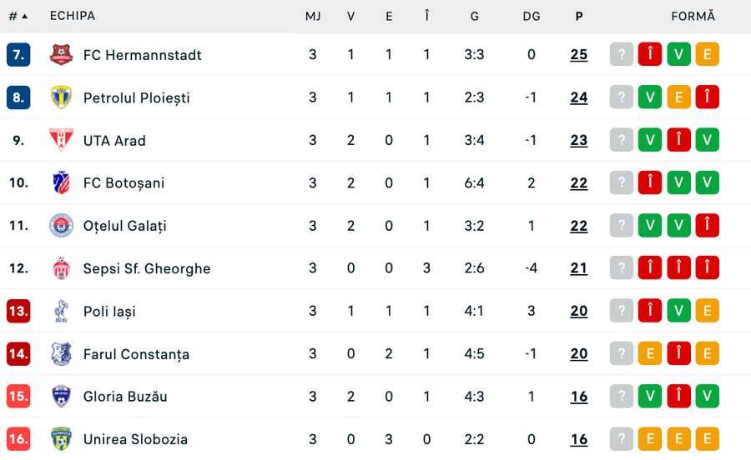Click FC Hermannstadt's 25 points link
Viewport: 751px width, 460px height.
coord(579,55)
